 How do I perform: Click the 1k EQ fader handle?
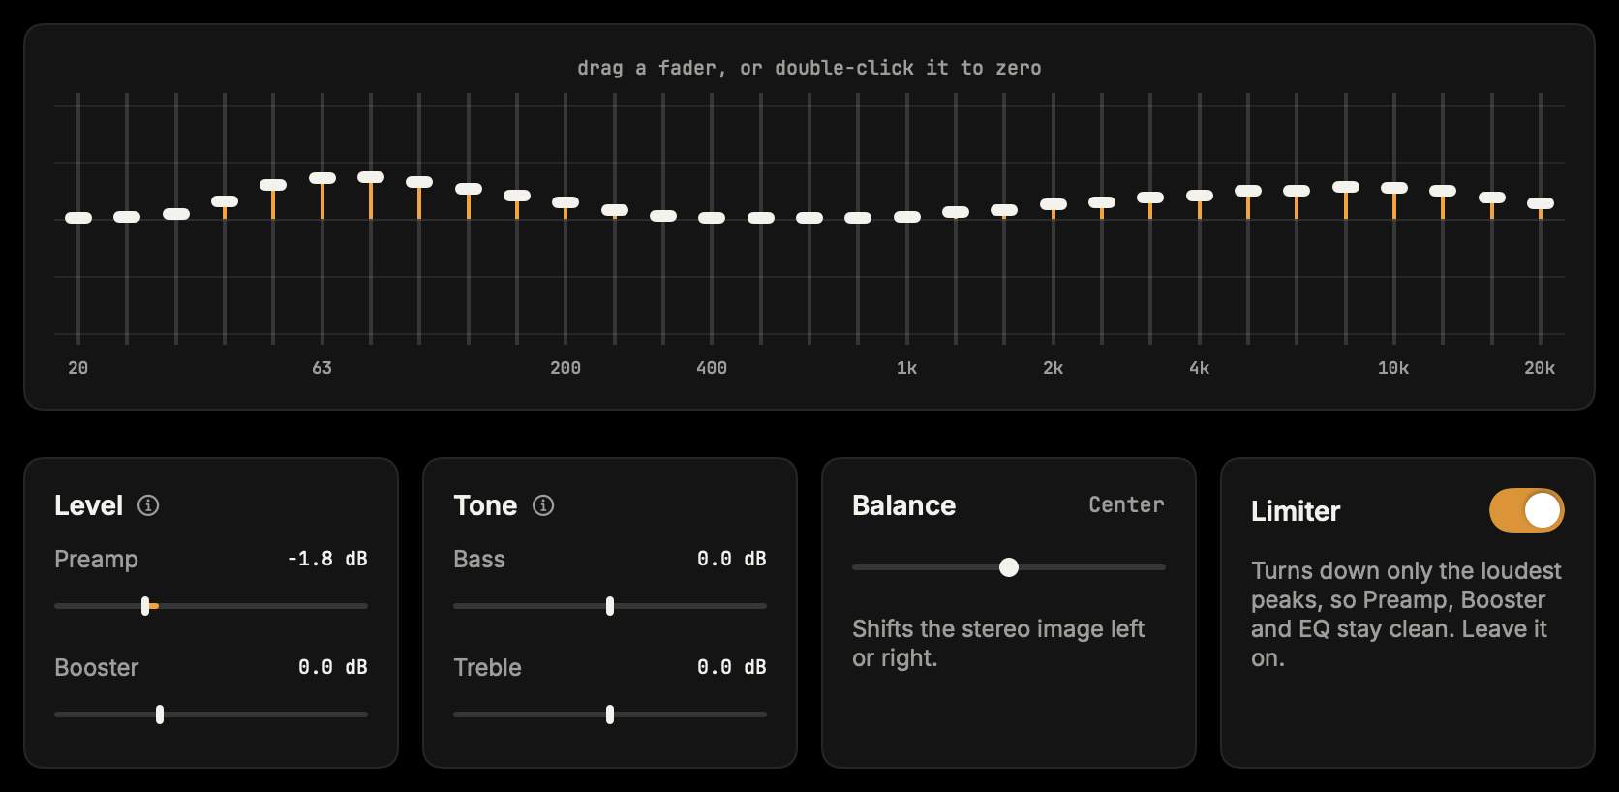click(x=907, y=217)
